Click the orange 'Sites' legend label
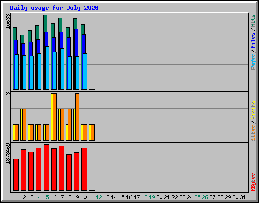The height and width of the screenshot is (203, 259). [253, 133]
